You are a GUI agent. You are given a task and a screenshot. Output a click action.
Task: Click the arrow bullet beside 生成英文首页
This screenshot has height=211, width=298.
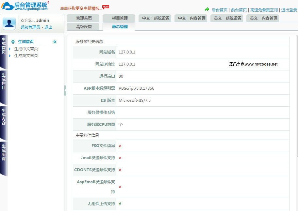coord(10,56)
